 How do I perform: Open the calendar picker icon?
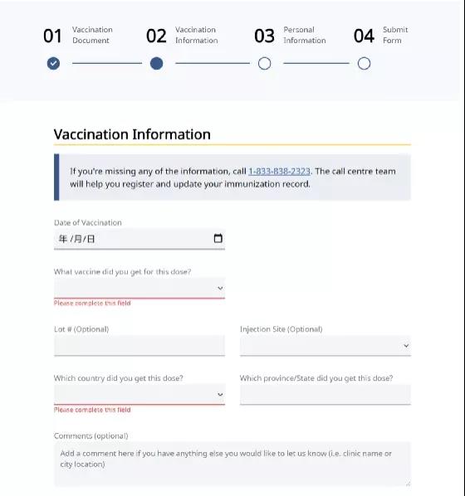218,238
